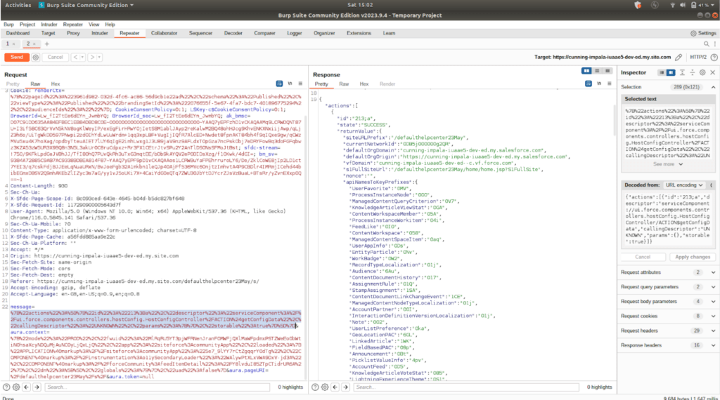The width and height of the screenshot is (720, 400).
Task: Open the Decoder tab
Action: 233,33
